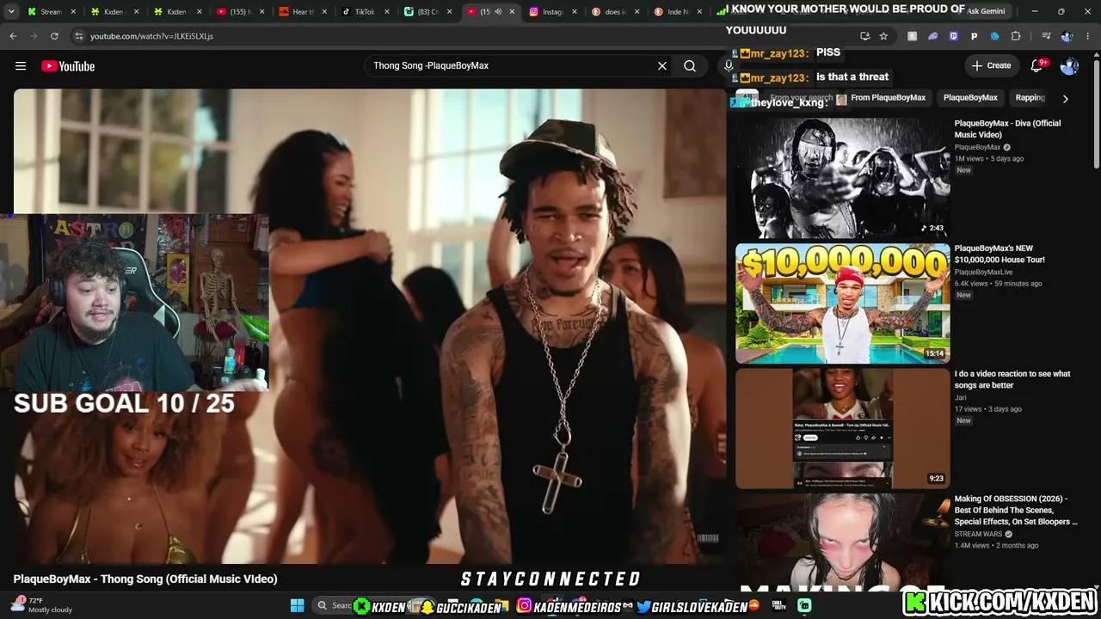Select the 'PlaqueBoyMax' filter chip
Image resolution: width=1101 pixels, height=619 pixels.
pyautogui.click(x=970, y=98)
